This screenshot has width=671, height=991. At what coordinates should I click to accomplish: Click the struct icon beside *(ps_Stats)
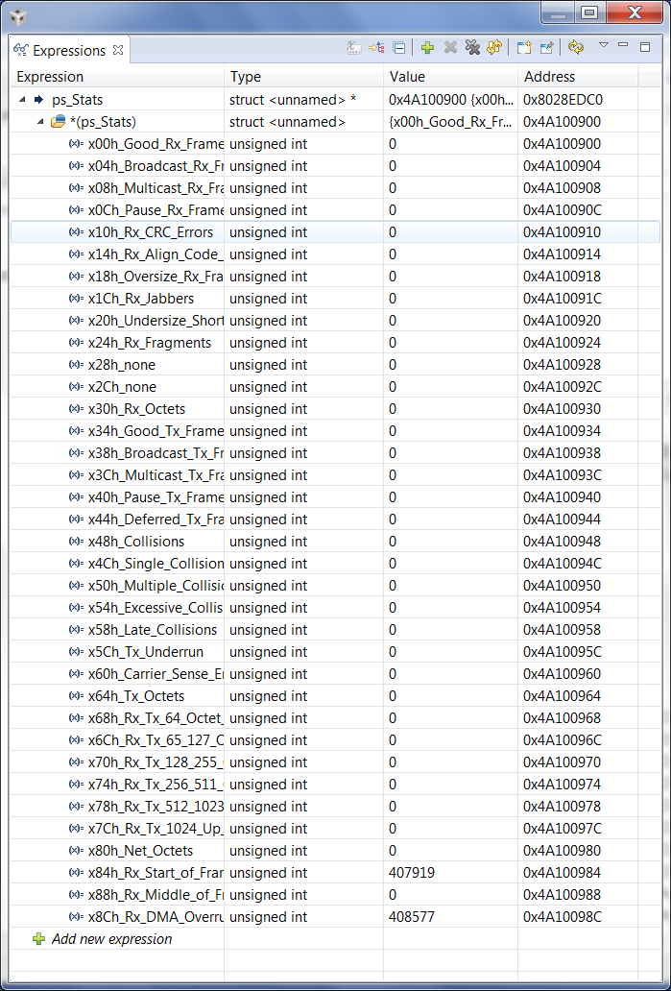pos(59,121)
